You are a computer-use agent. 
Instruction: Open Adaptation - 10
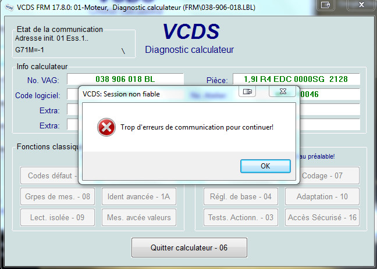tap(322, 196)
